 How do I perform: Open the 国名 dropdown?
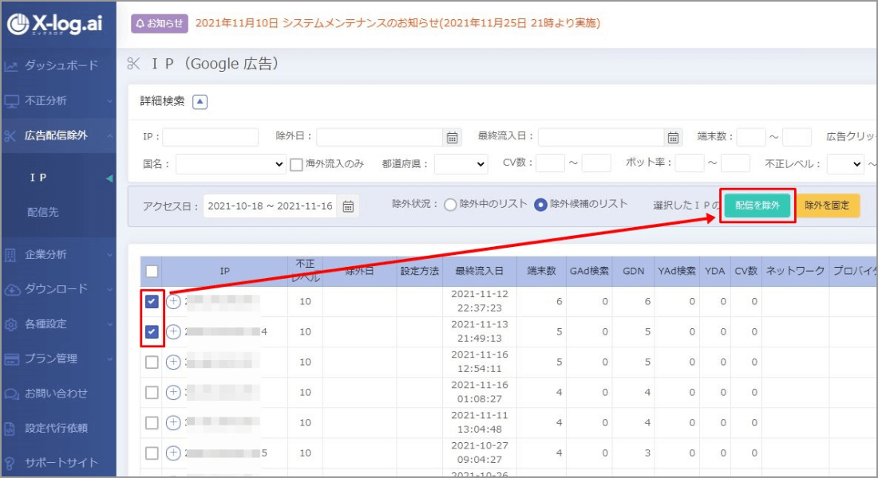[230, 164]
